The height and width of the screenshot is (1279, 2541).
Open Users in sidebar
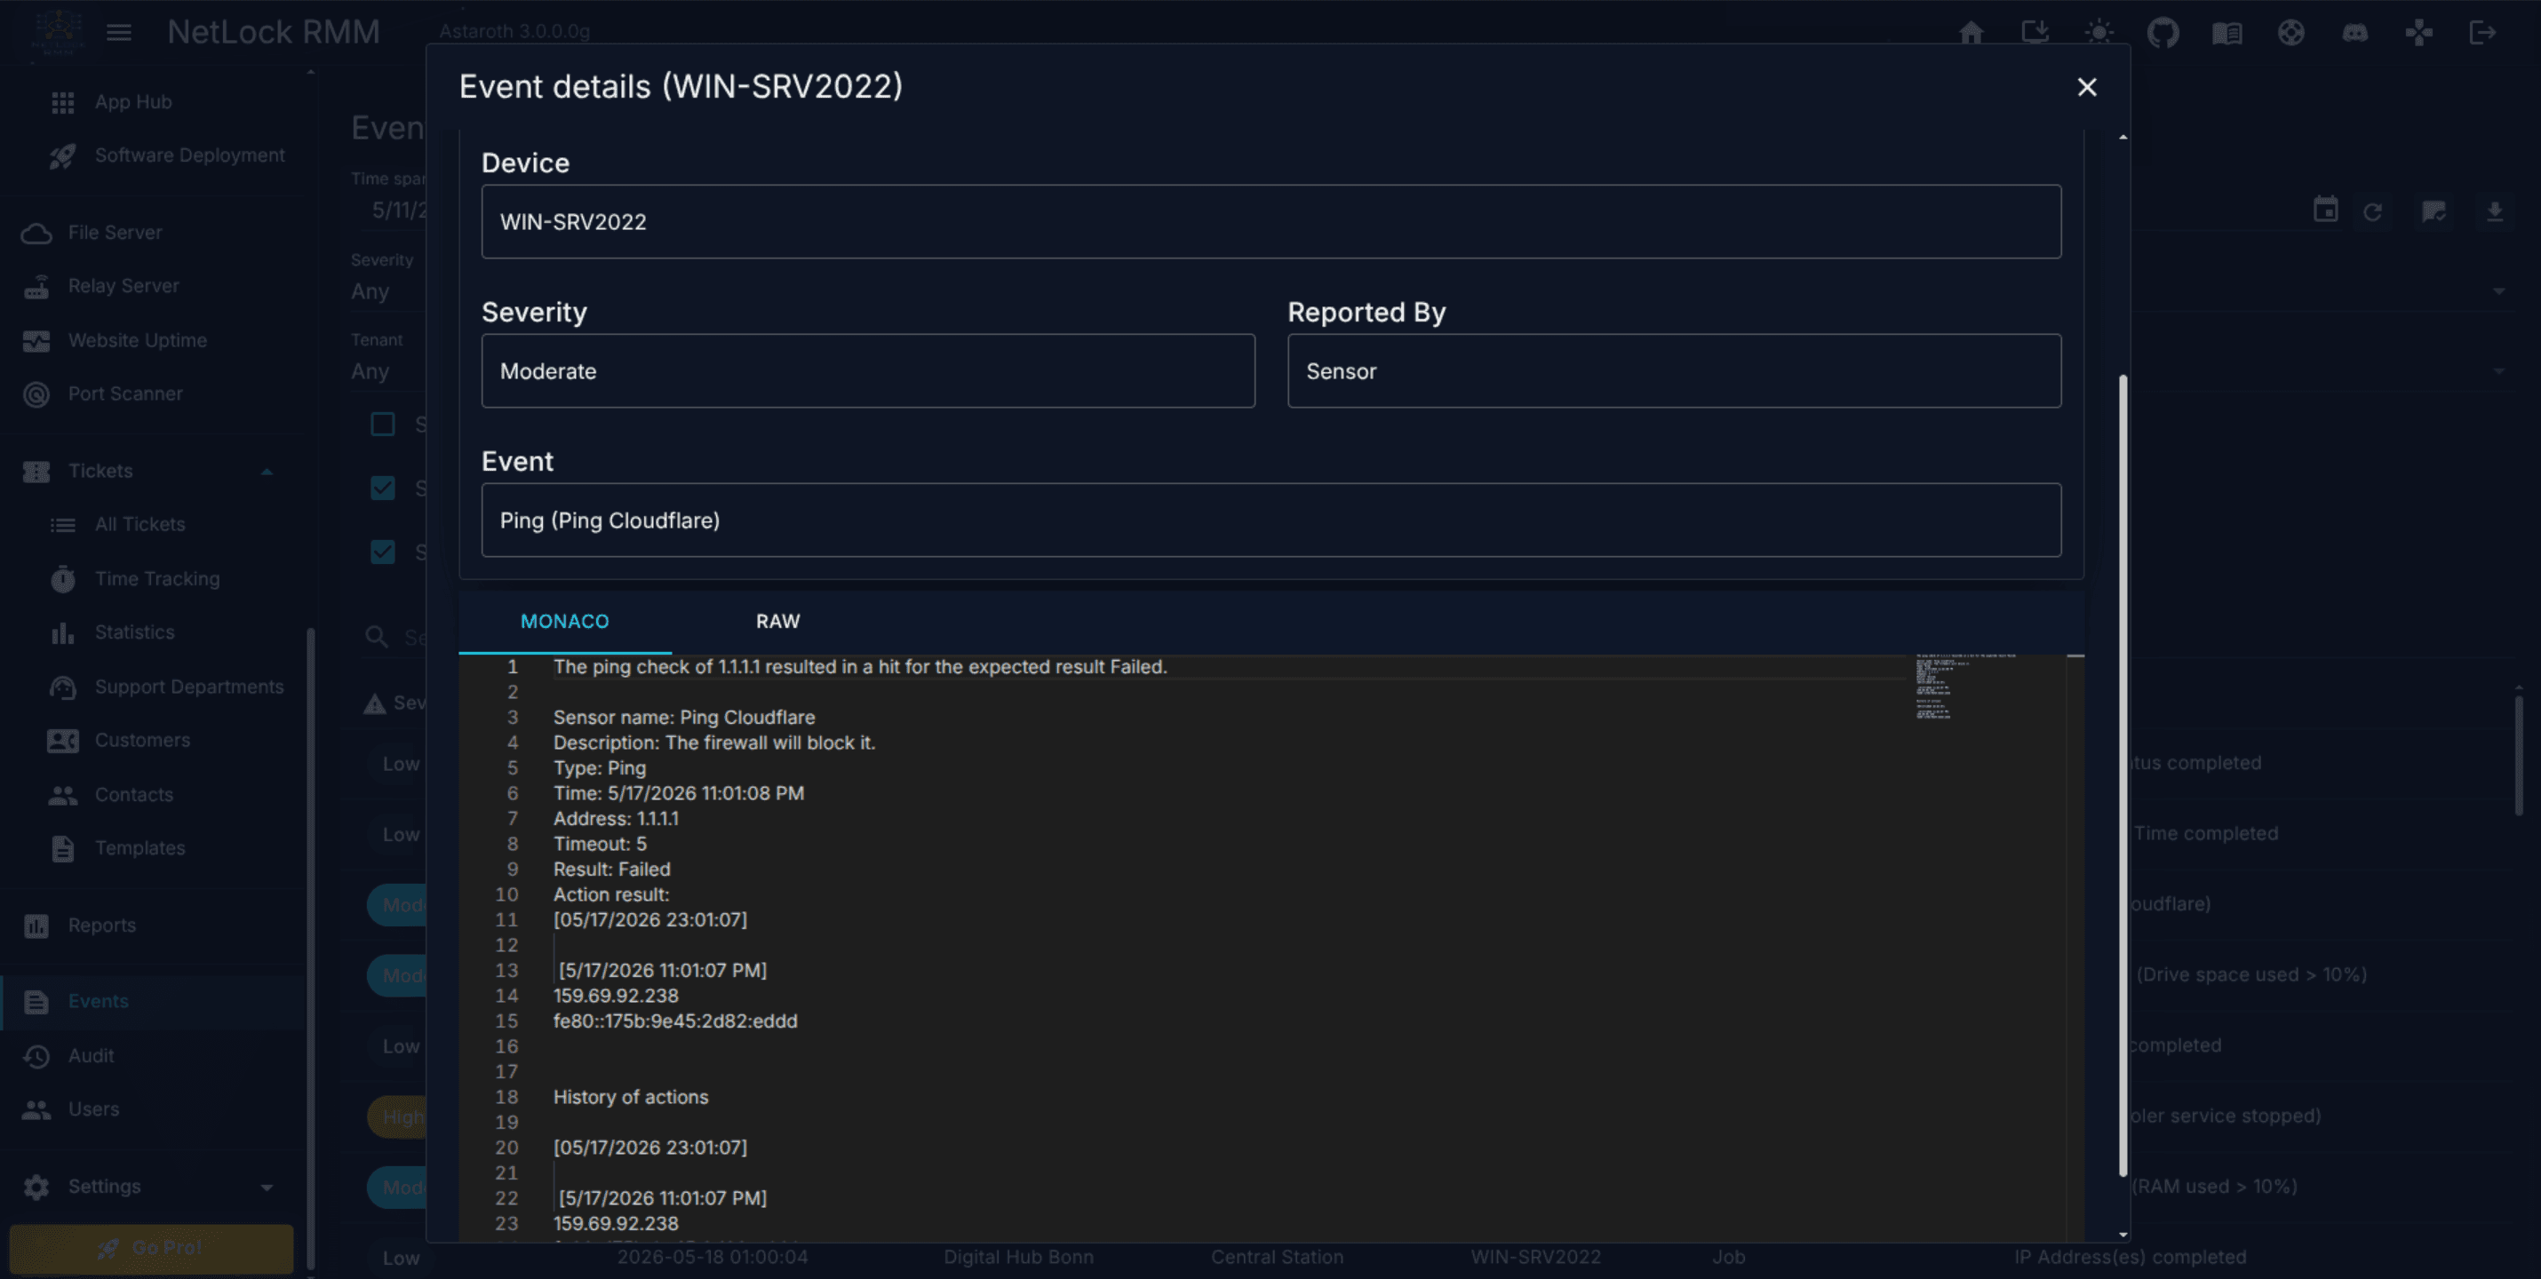pos(92,1109)
